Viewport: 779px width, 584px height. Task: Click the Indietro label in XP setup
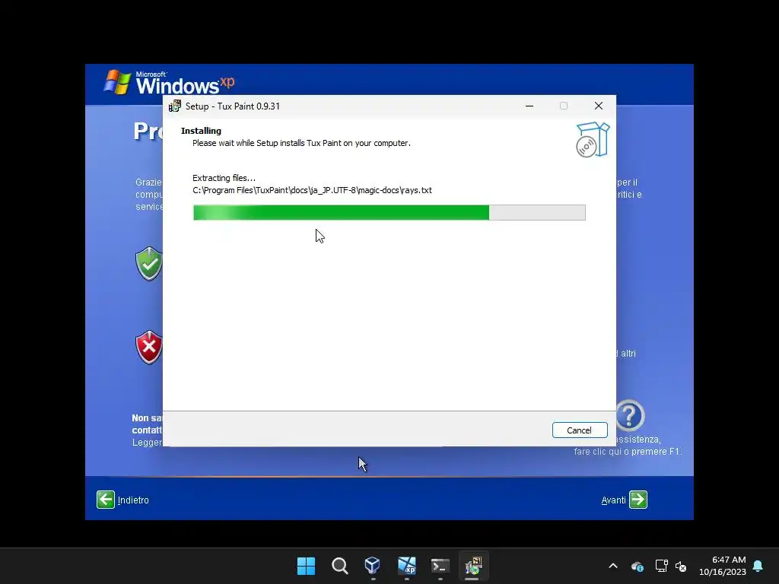tap(133, 500)
